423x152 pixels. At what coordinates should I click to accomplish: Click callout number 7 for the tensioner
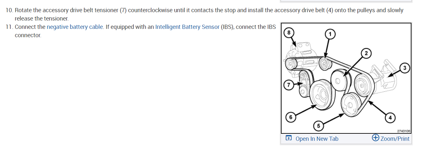coord(288,85)
